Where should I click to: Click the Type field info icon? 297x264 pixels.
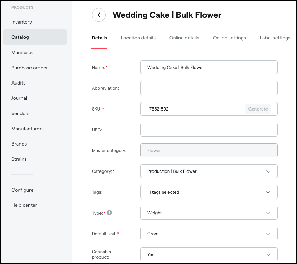pos(109,213)
